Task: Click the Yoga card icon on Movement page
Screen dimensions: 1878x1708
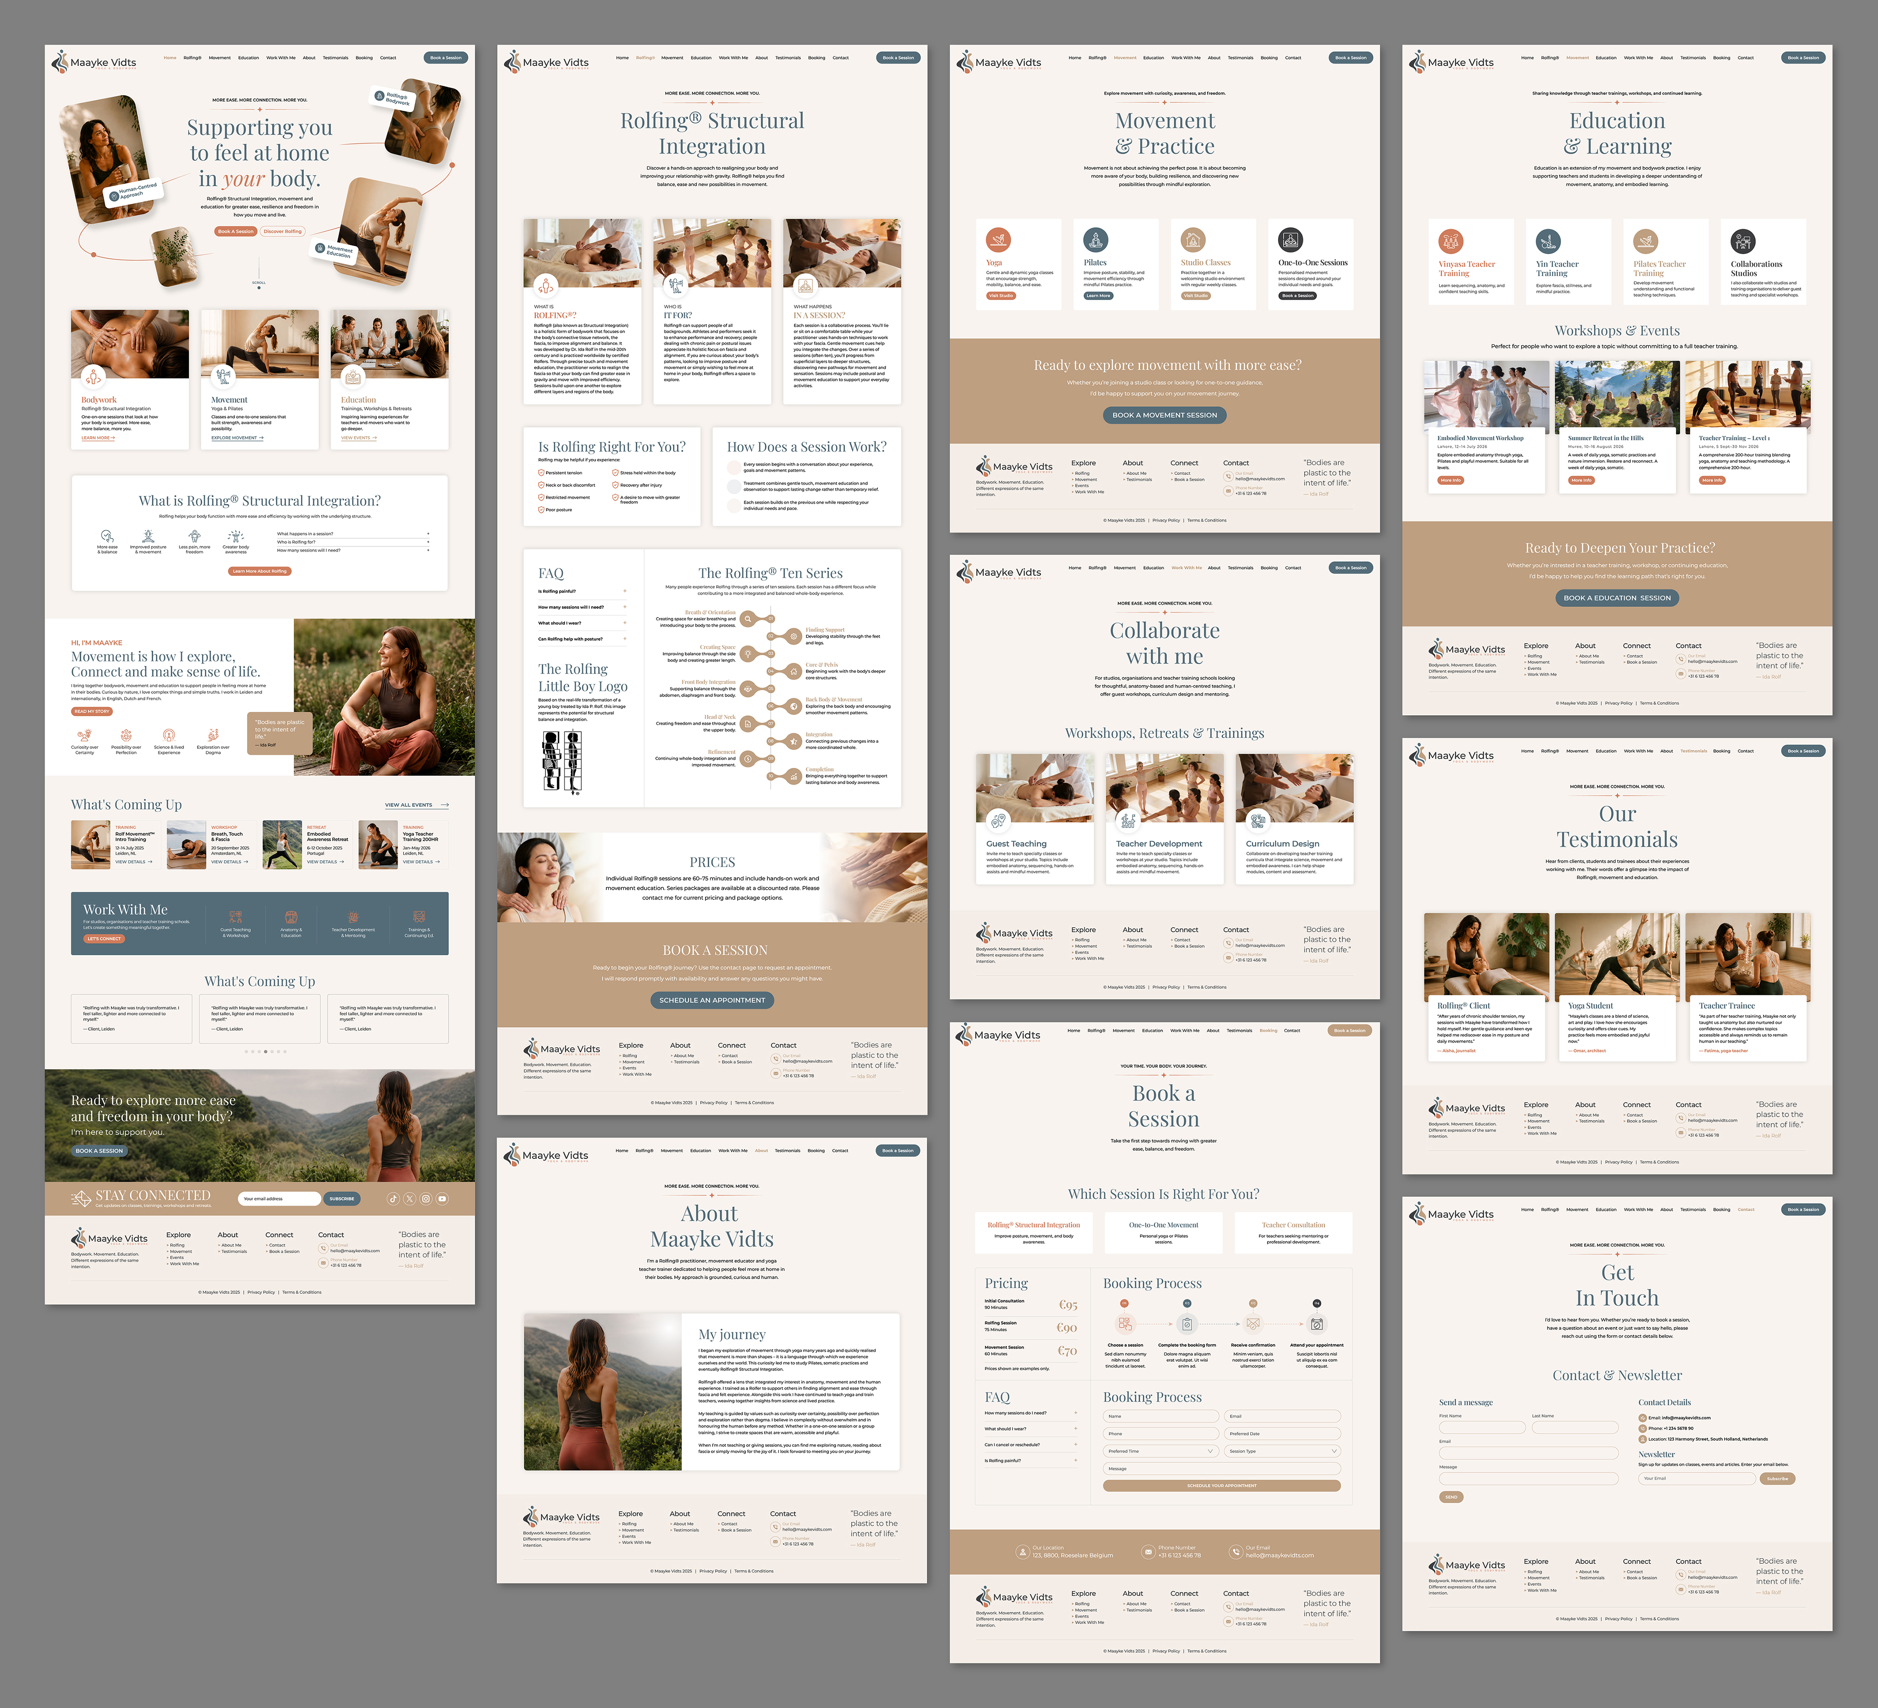Action: click(x=999, y=240)
